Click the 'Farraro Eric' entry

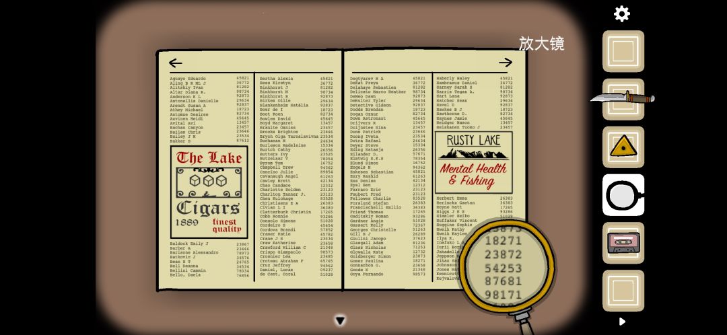click(366, 190)
